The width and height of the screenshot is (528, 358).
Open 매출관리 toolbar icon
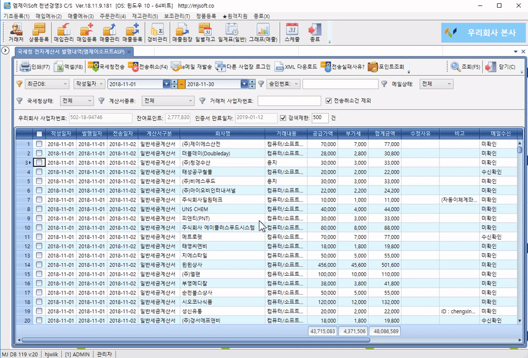109,32
